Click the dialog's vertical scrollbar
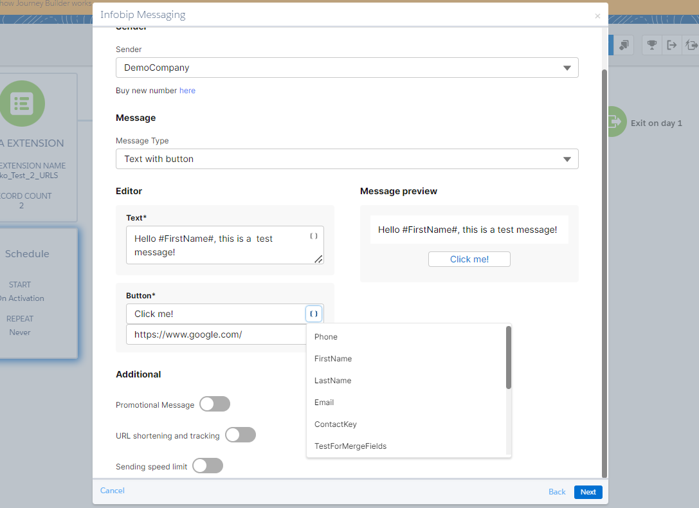The width and height of the screenshot is (699, 508). point(604,273)
